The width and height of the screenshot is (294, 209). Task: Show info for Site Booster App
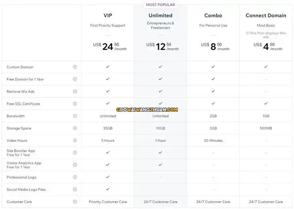click(75, 153)
